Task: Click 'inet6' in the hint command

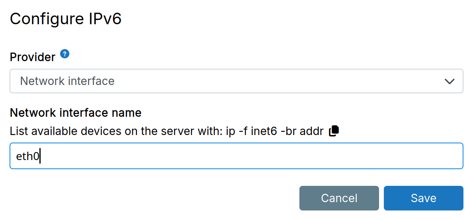Action: (264, 131)
